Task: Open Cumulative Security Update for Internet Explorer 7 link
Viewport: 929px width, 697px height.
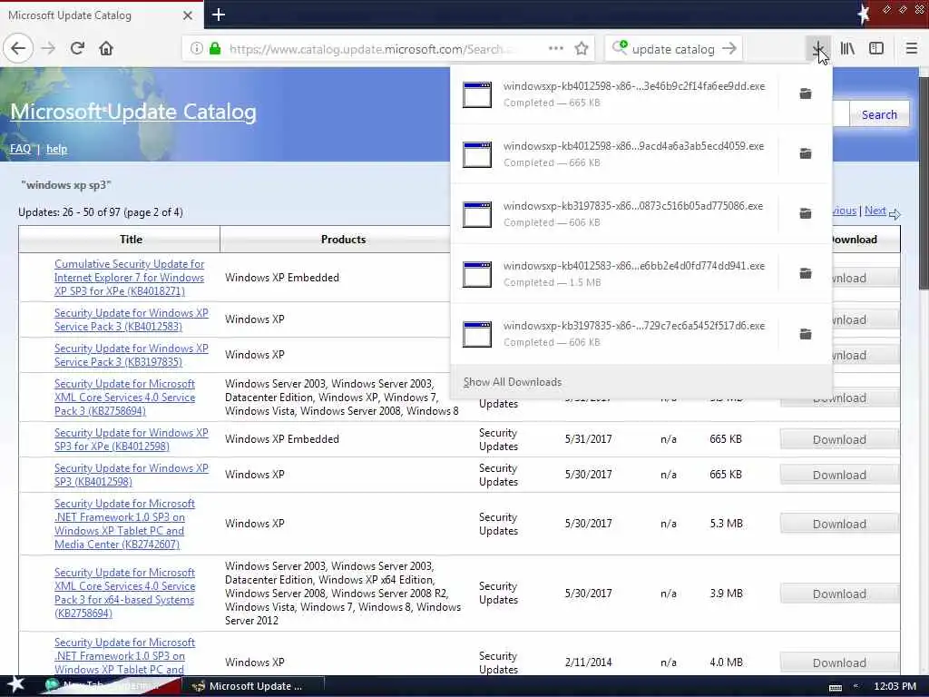Action: [129, 278]
